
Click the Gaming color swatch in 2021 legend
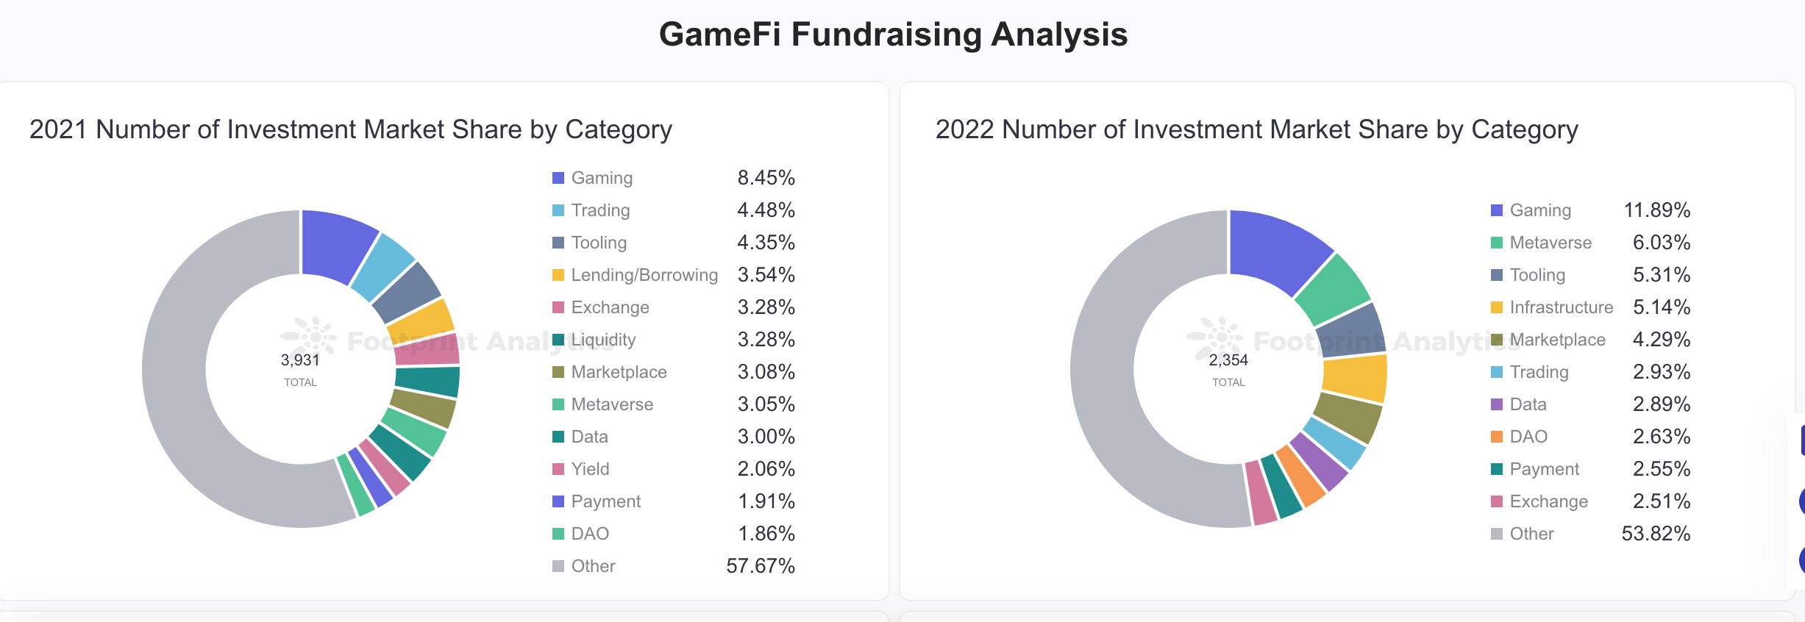(x=558, y=178)
